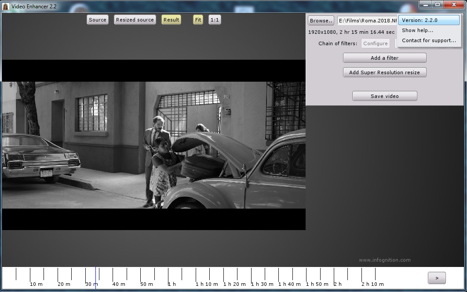
Task: Click the Browse.. button
Action: [x=321, y=21]
